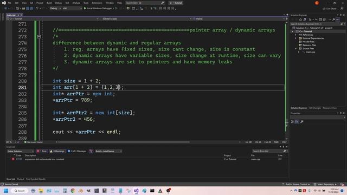Open the Global Scope navigation dropdown

146,19
